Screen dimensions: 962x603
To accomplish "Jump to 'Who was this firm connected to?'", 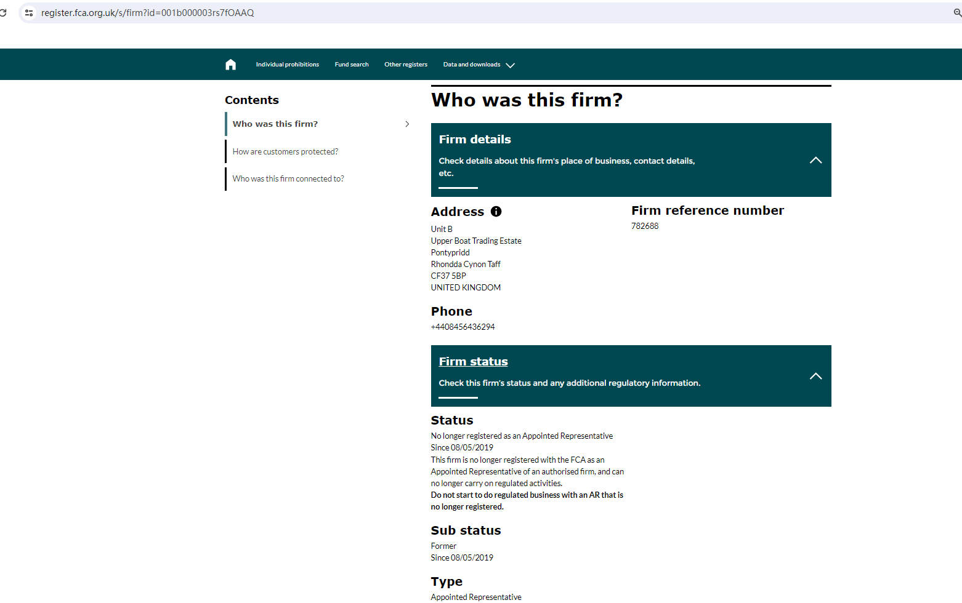I will (288, 178).
